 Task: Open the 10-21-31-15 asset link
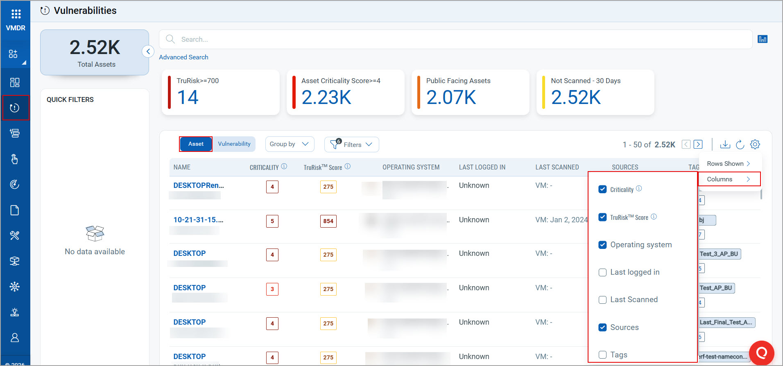[x=198, y=220]
